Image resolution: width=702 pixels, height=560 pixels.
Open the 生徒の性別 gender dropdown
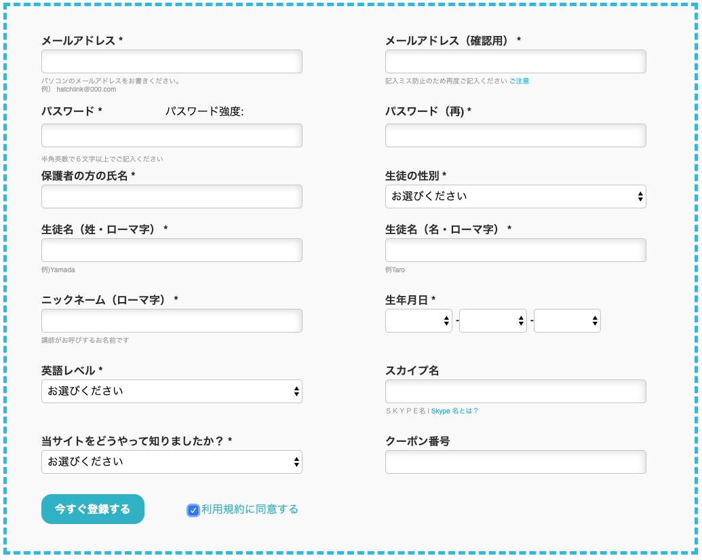click(x=515, y=196)
